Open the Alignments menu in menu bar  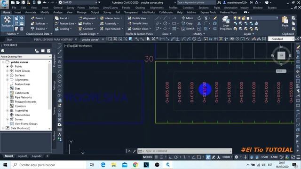tap(157, 8)
